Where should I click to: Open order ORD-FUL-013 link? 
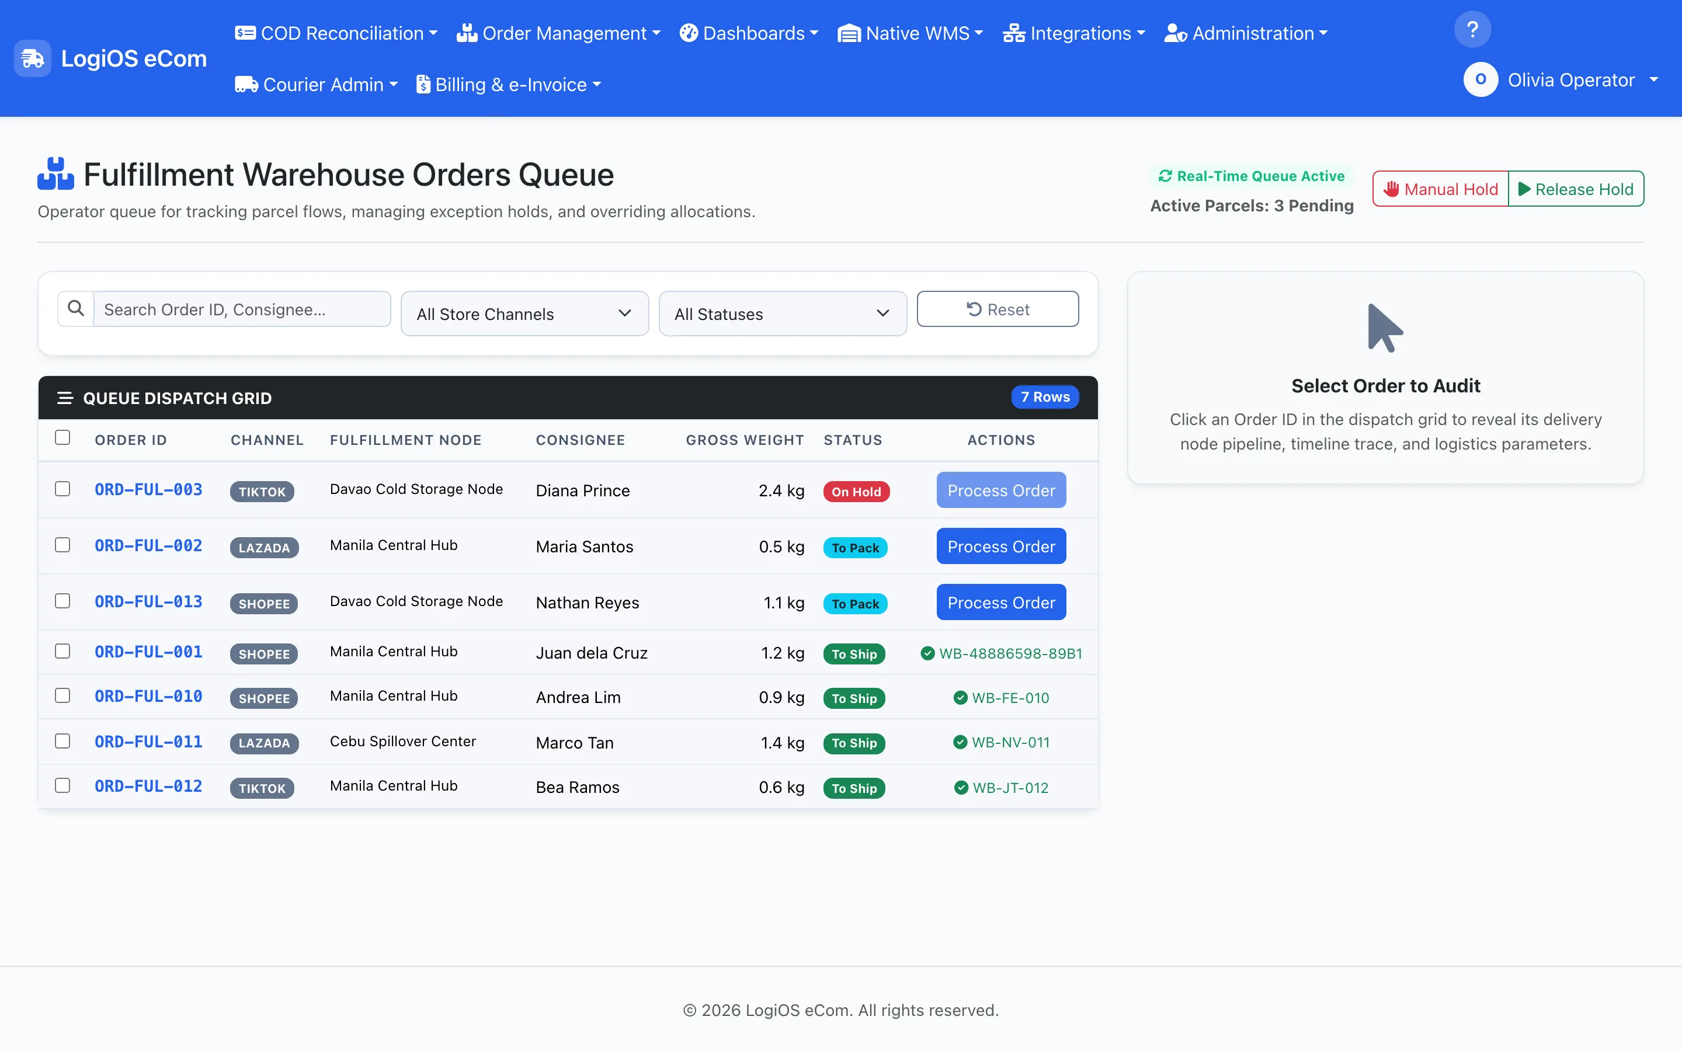(149, 601)
